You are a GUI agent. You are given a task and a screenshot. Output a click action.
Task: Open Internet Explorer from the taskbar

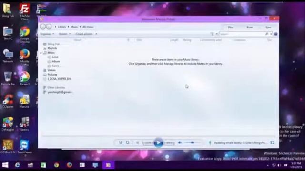pyautogui.click(x=17, y=165)
